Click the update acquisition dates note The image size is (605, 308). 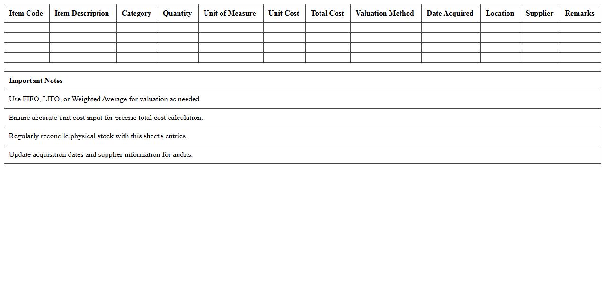pyautogui.click(x=101, y=154)
